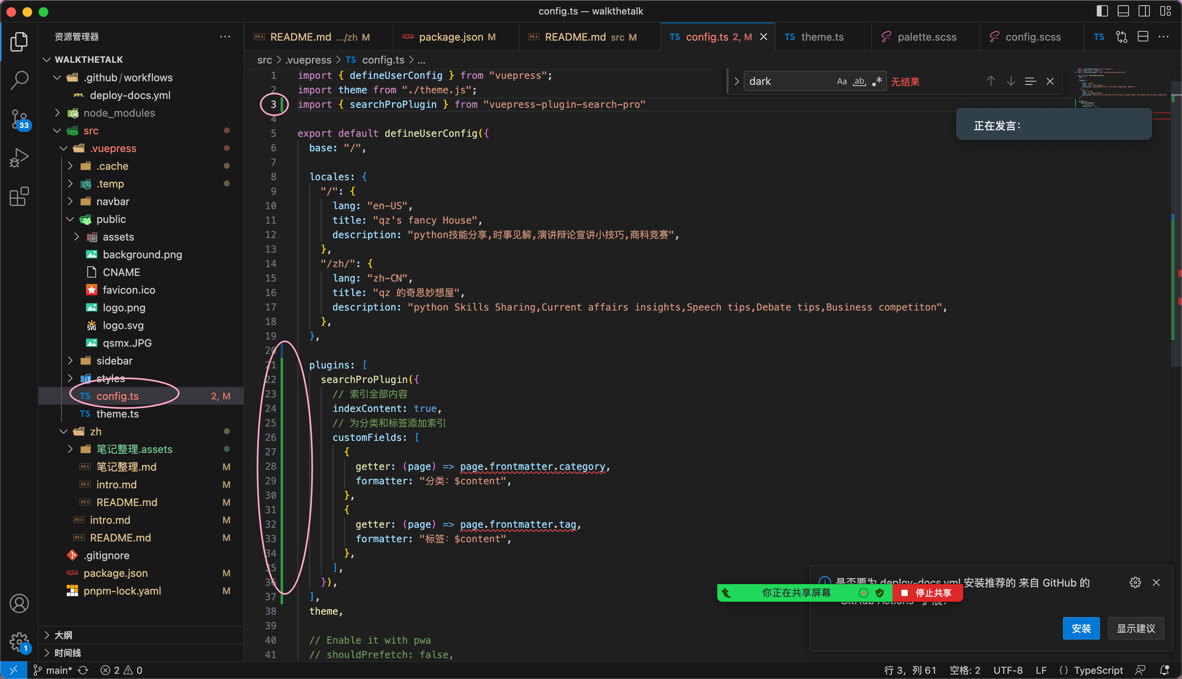1182x679 pixels.
Task: Click the synchronize changes icon in status bar
Action: coord(83,670)
